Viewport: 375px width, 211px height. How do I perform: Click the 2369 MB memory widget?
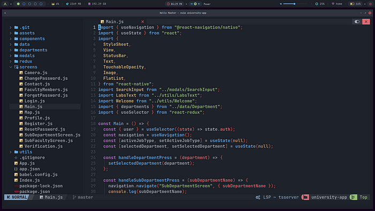73,4
